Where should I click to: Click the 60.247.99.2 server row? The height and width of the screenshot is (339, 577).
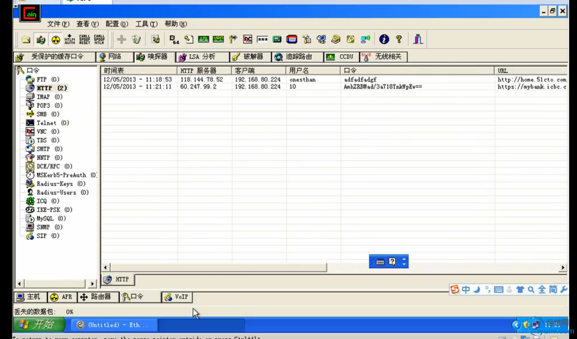tap(334, 86)
